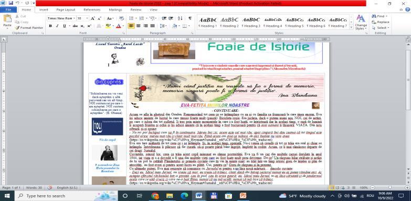Expand the Change Styles menu
The height and width of the screenshot is (201, 411).
[361, 22]
